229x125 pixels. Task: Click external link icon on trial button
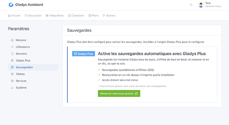click(x=136, y=94)
